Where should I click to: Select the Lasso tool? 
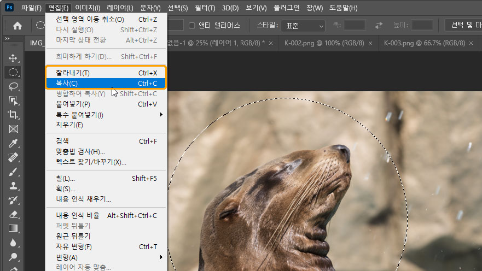point(13,87)
